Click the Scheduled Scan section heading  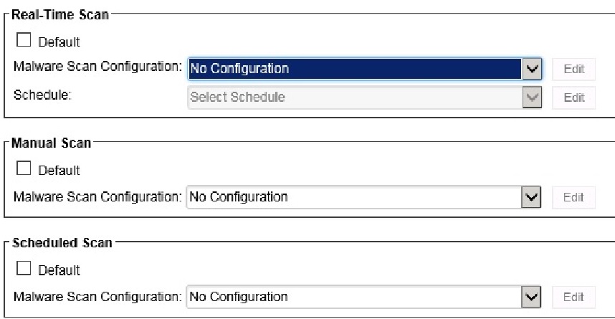(x=62, y=243)
